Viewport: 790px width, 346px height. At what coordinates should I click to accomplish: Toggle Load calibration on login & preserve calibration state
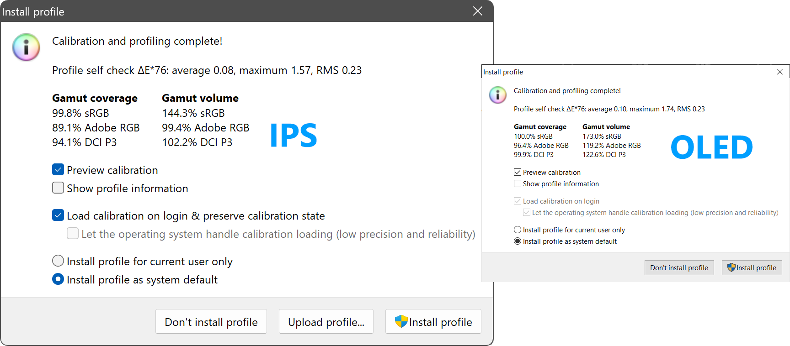tap(58, 215)
